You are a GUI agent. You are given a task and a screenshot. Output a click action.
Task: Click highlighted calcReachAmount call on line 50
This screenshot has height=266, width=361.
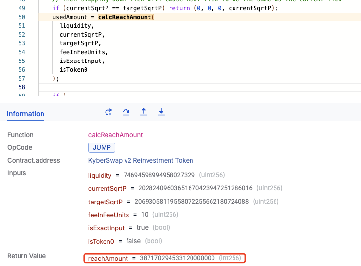coord(126,17)
